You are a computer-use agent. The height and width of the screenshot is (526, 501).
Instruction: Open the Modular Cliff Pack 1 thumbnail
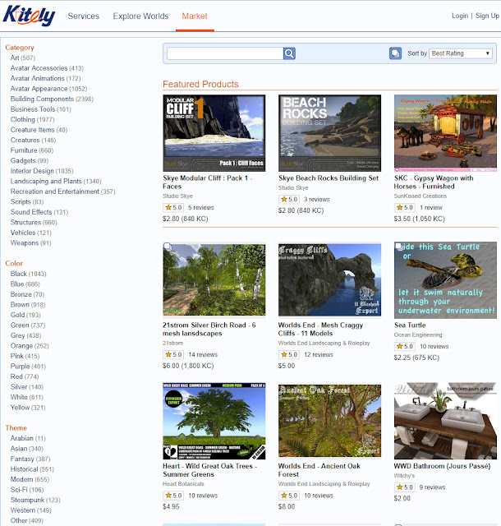click(214, 133)
